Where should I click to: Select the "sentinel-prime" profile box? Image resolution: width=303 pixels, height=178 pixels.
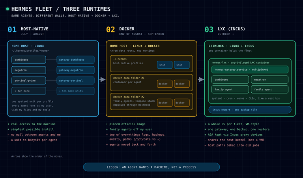29,81
